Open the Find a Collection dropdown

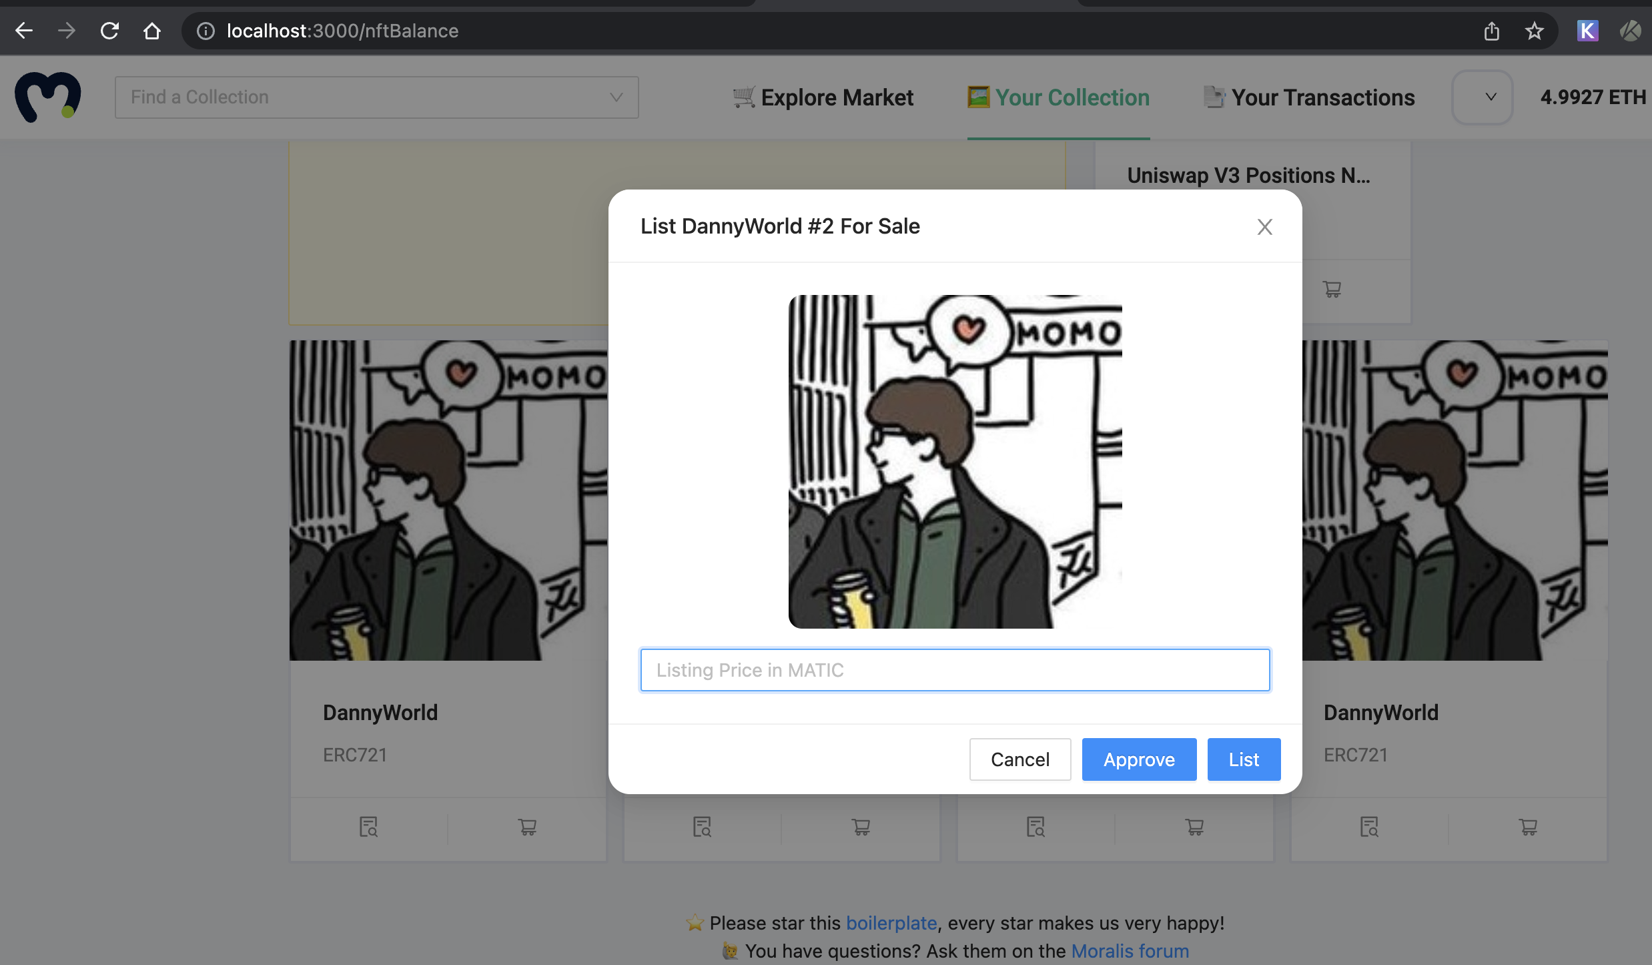[x=376, y=97]
